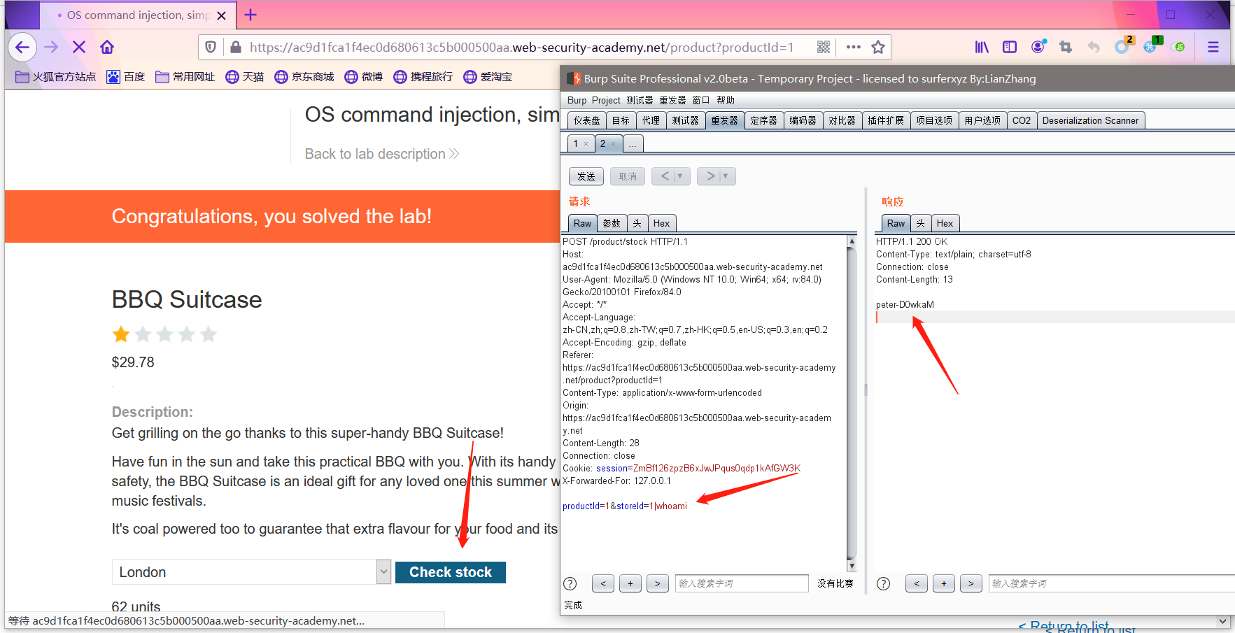1235x633 pixels.
Task: Switch to the 定序器 tab in Burp
Action: pos(763,120)
